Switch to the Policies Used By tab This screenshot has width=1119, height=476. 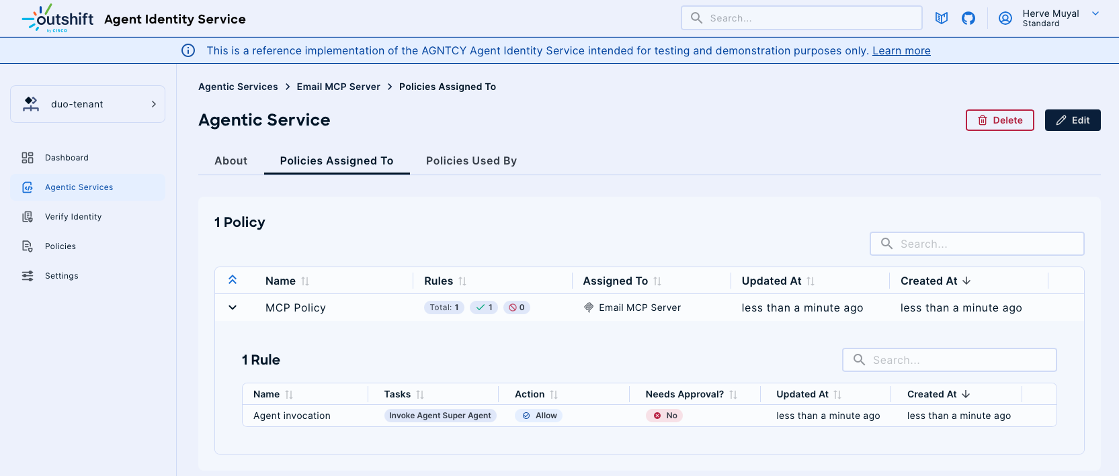[x=471, y=160]
